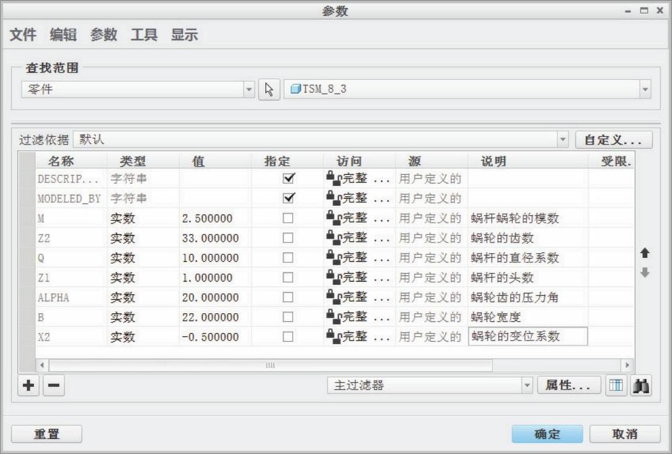Click the 自定义... button
Image resolution: width=672 pixels, height=454 pixels.
point(614,140)
